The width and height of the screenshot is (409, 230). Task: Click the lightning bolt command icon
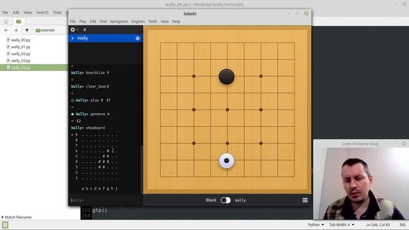pos(85,30)
